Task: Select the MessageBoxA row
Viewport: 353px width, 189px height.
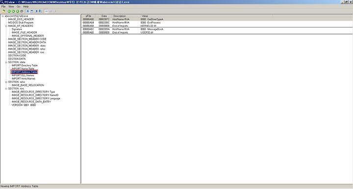Action: (217, 29)
